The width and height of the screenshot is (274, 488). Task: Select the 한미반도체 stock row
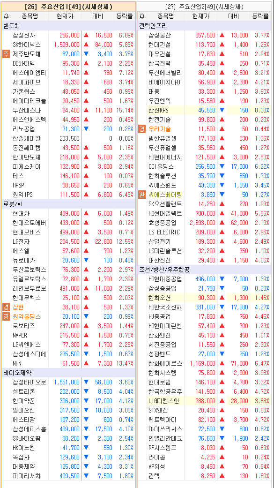click(x=68, y=157)
